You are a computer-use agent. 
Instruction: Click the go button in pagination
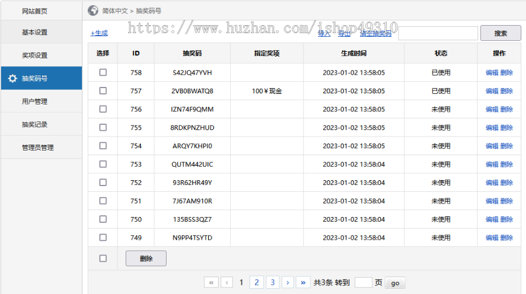395,283
